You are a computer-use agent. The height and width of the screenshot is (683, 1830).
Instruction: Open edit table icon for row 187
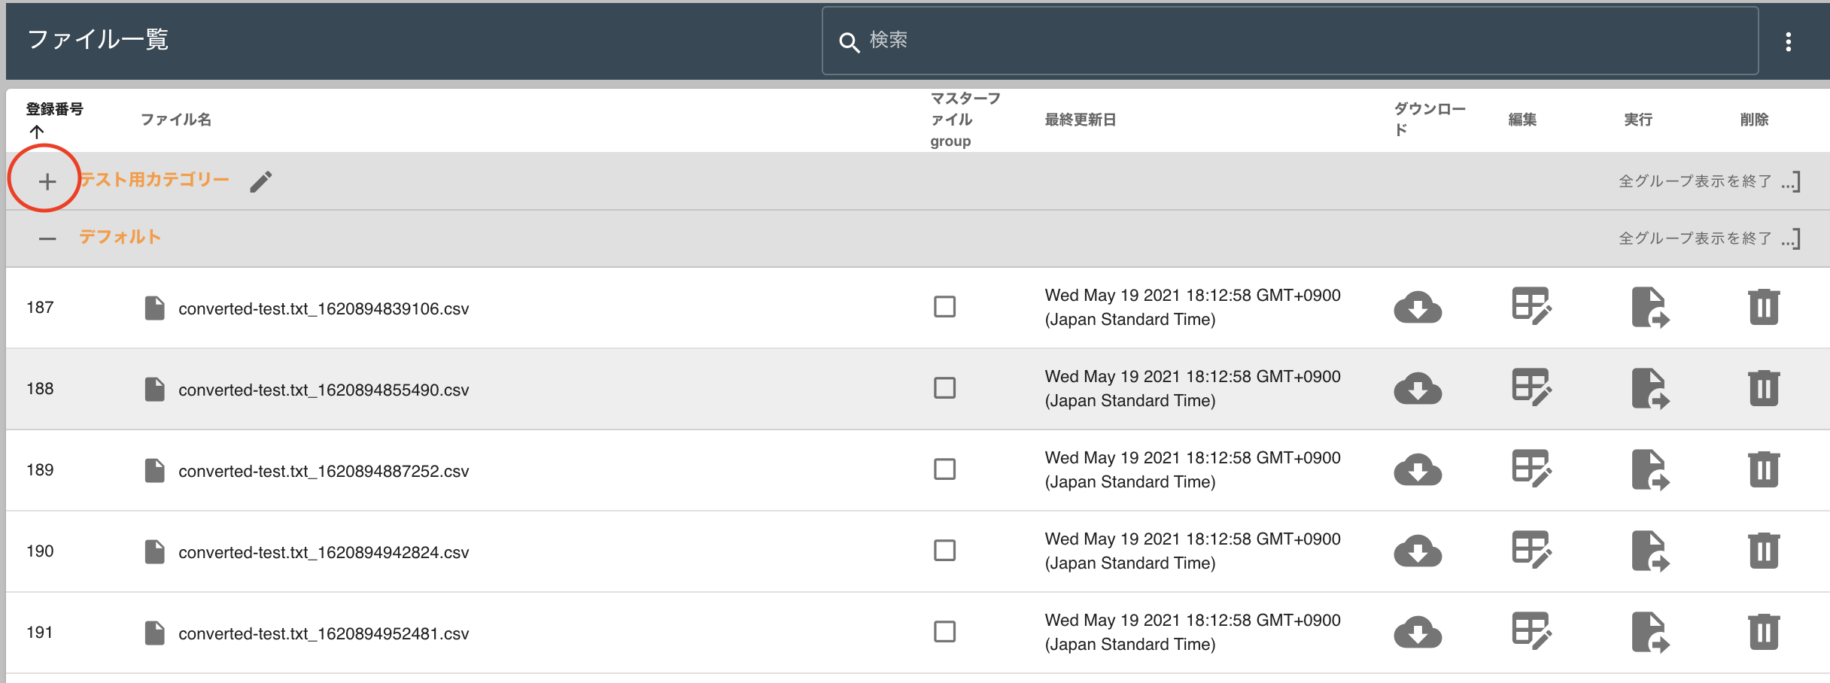click(1531, 306)
